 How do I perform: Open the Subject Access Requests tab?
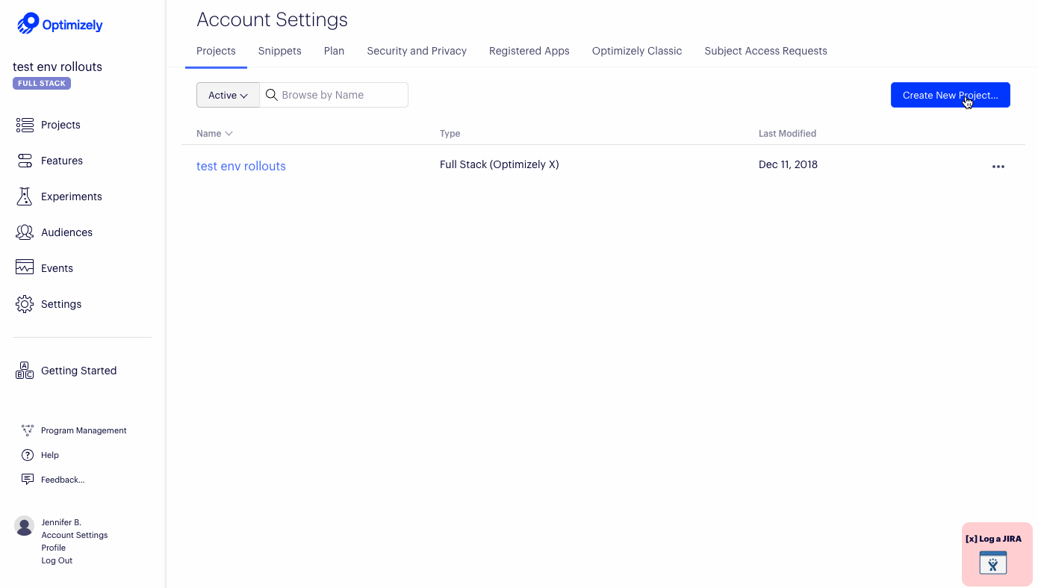(765, 51)
